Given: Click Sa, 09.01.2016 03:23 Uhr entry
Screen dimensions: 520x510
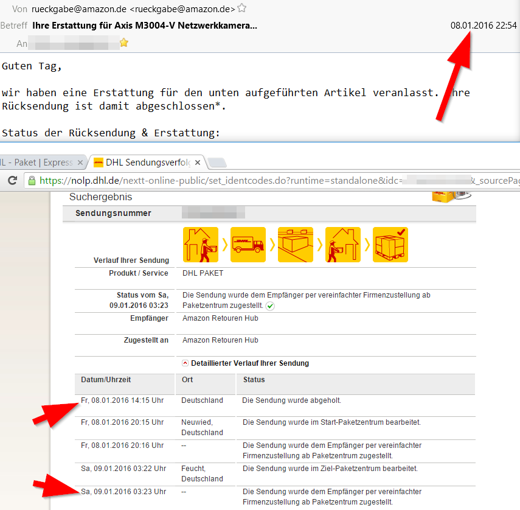Looking at the screenshot, I should tap(123, 492).
